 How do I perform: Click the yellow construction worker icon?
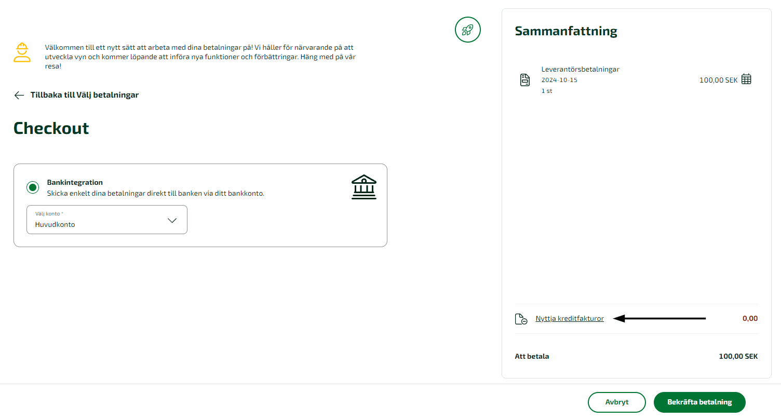[22, 52]
